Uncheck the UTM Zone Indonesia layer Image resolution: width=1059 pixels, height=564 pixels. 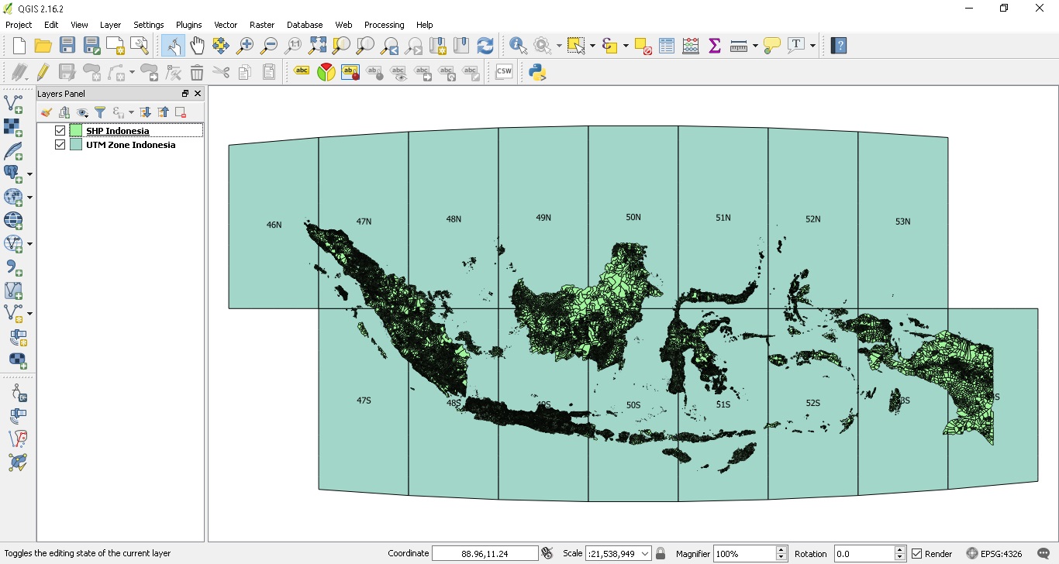pyautogui.click(x=60, y=144)
